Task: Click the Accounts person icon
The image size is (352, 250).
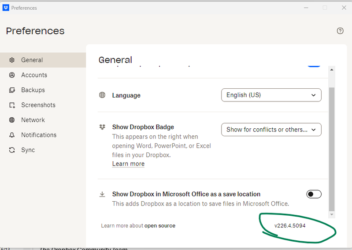Action: (x=12, y=75)
